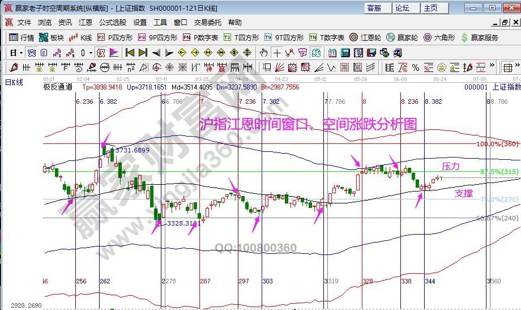Open the 公式选股 menu
This screenshot has width=521, height=310.
[x=113, y=23]
